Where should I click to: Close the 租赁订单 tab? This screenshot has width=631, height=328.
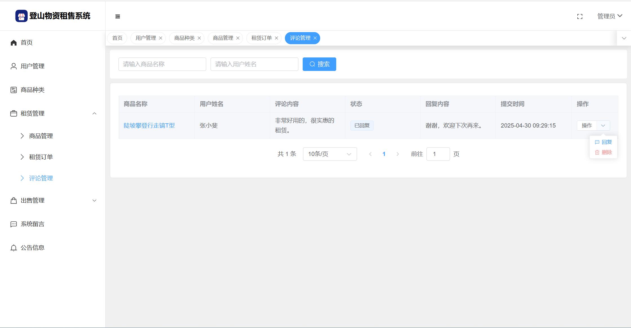pos(276,38)
